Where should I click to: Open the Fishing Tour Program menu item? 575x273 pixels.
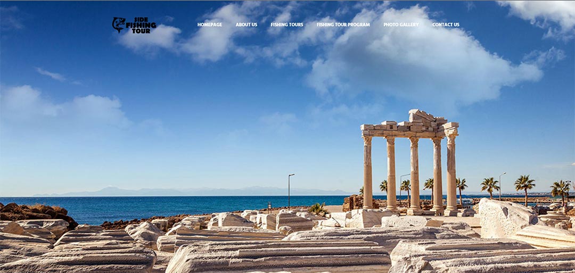click(343, 24)
